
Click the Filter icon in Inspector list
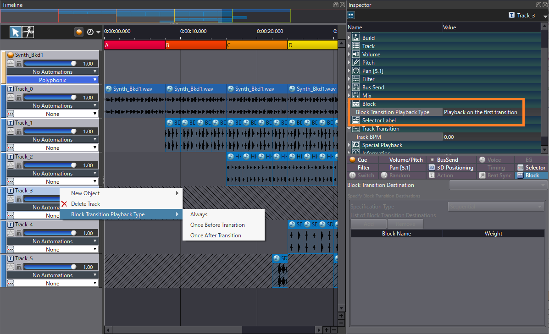point(356,79)
